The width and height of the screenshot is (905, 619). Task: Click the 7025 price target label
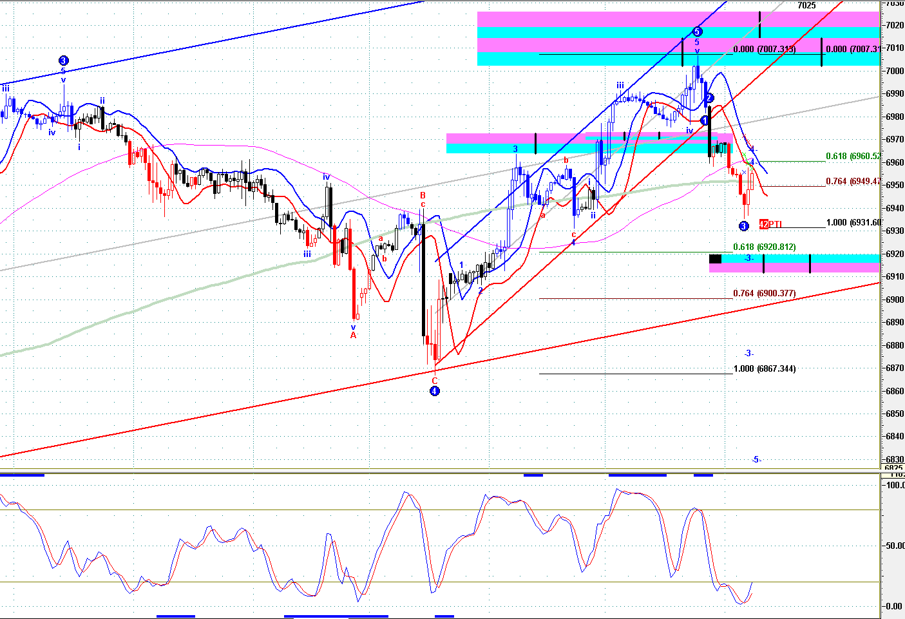pyautogui.click(x=806, y=6)
